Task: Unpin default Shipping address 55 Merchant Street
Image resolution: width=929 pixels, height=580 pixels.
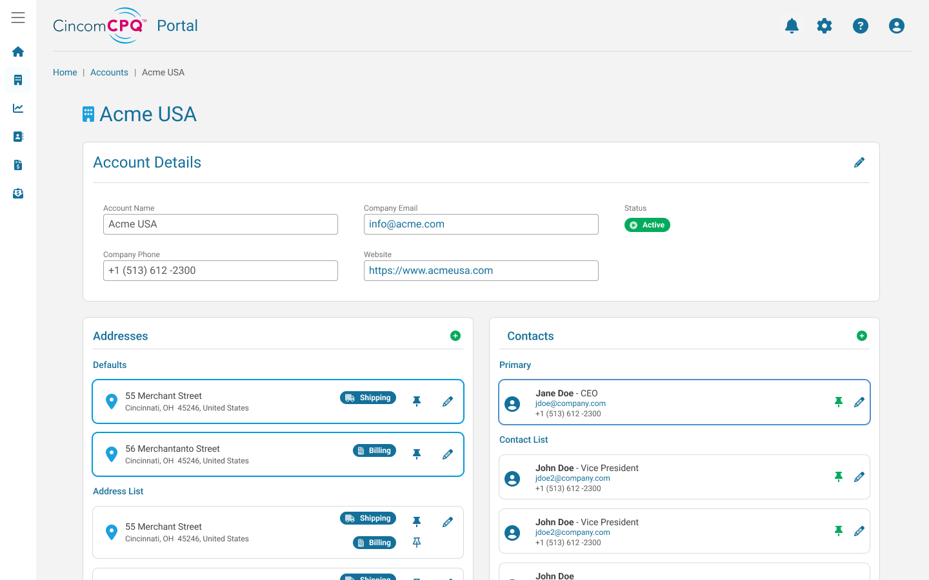Action: pos(417,401)
